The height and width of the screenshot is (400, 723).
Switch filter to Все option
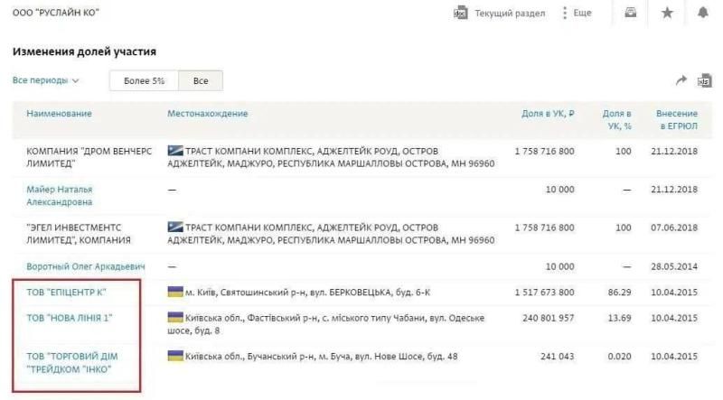[201, 80]
